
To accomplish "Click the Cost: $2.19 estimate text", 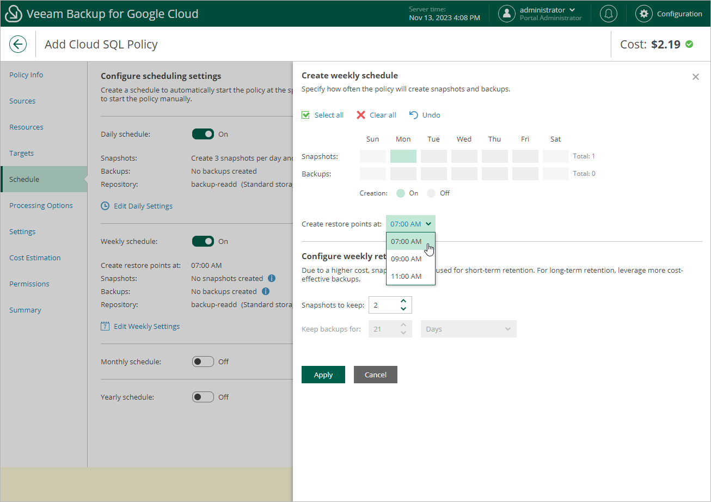I will click(650, 44).
